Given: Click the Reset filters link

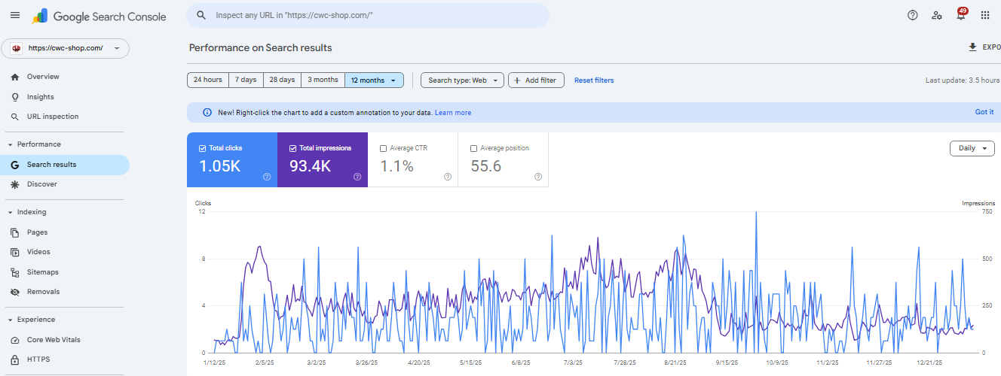Looking at the screenshot, I should tap(594, 80).
